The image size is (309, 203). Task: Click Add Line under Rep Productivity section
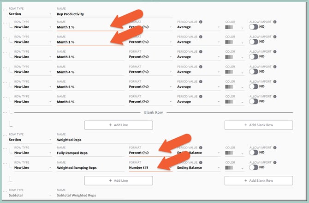(118, 125)
